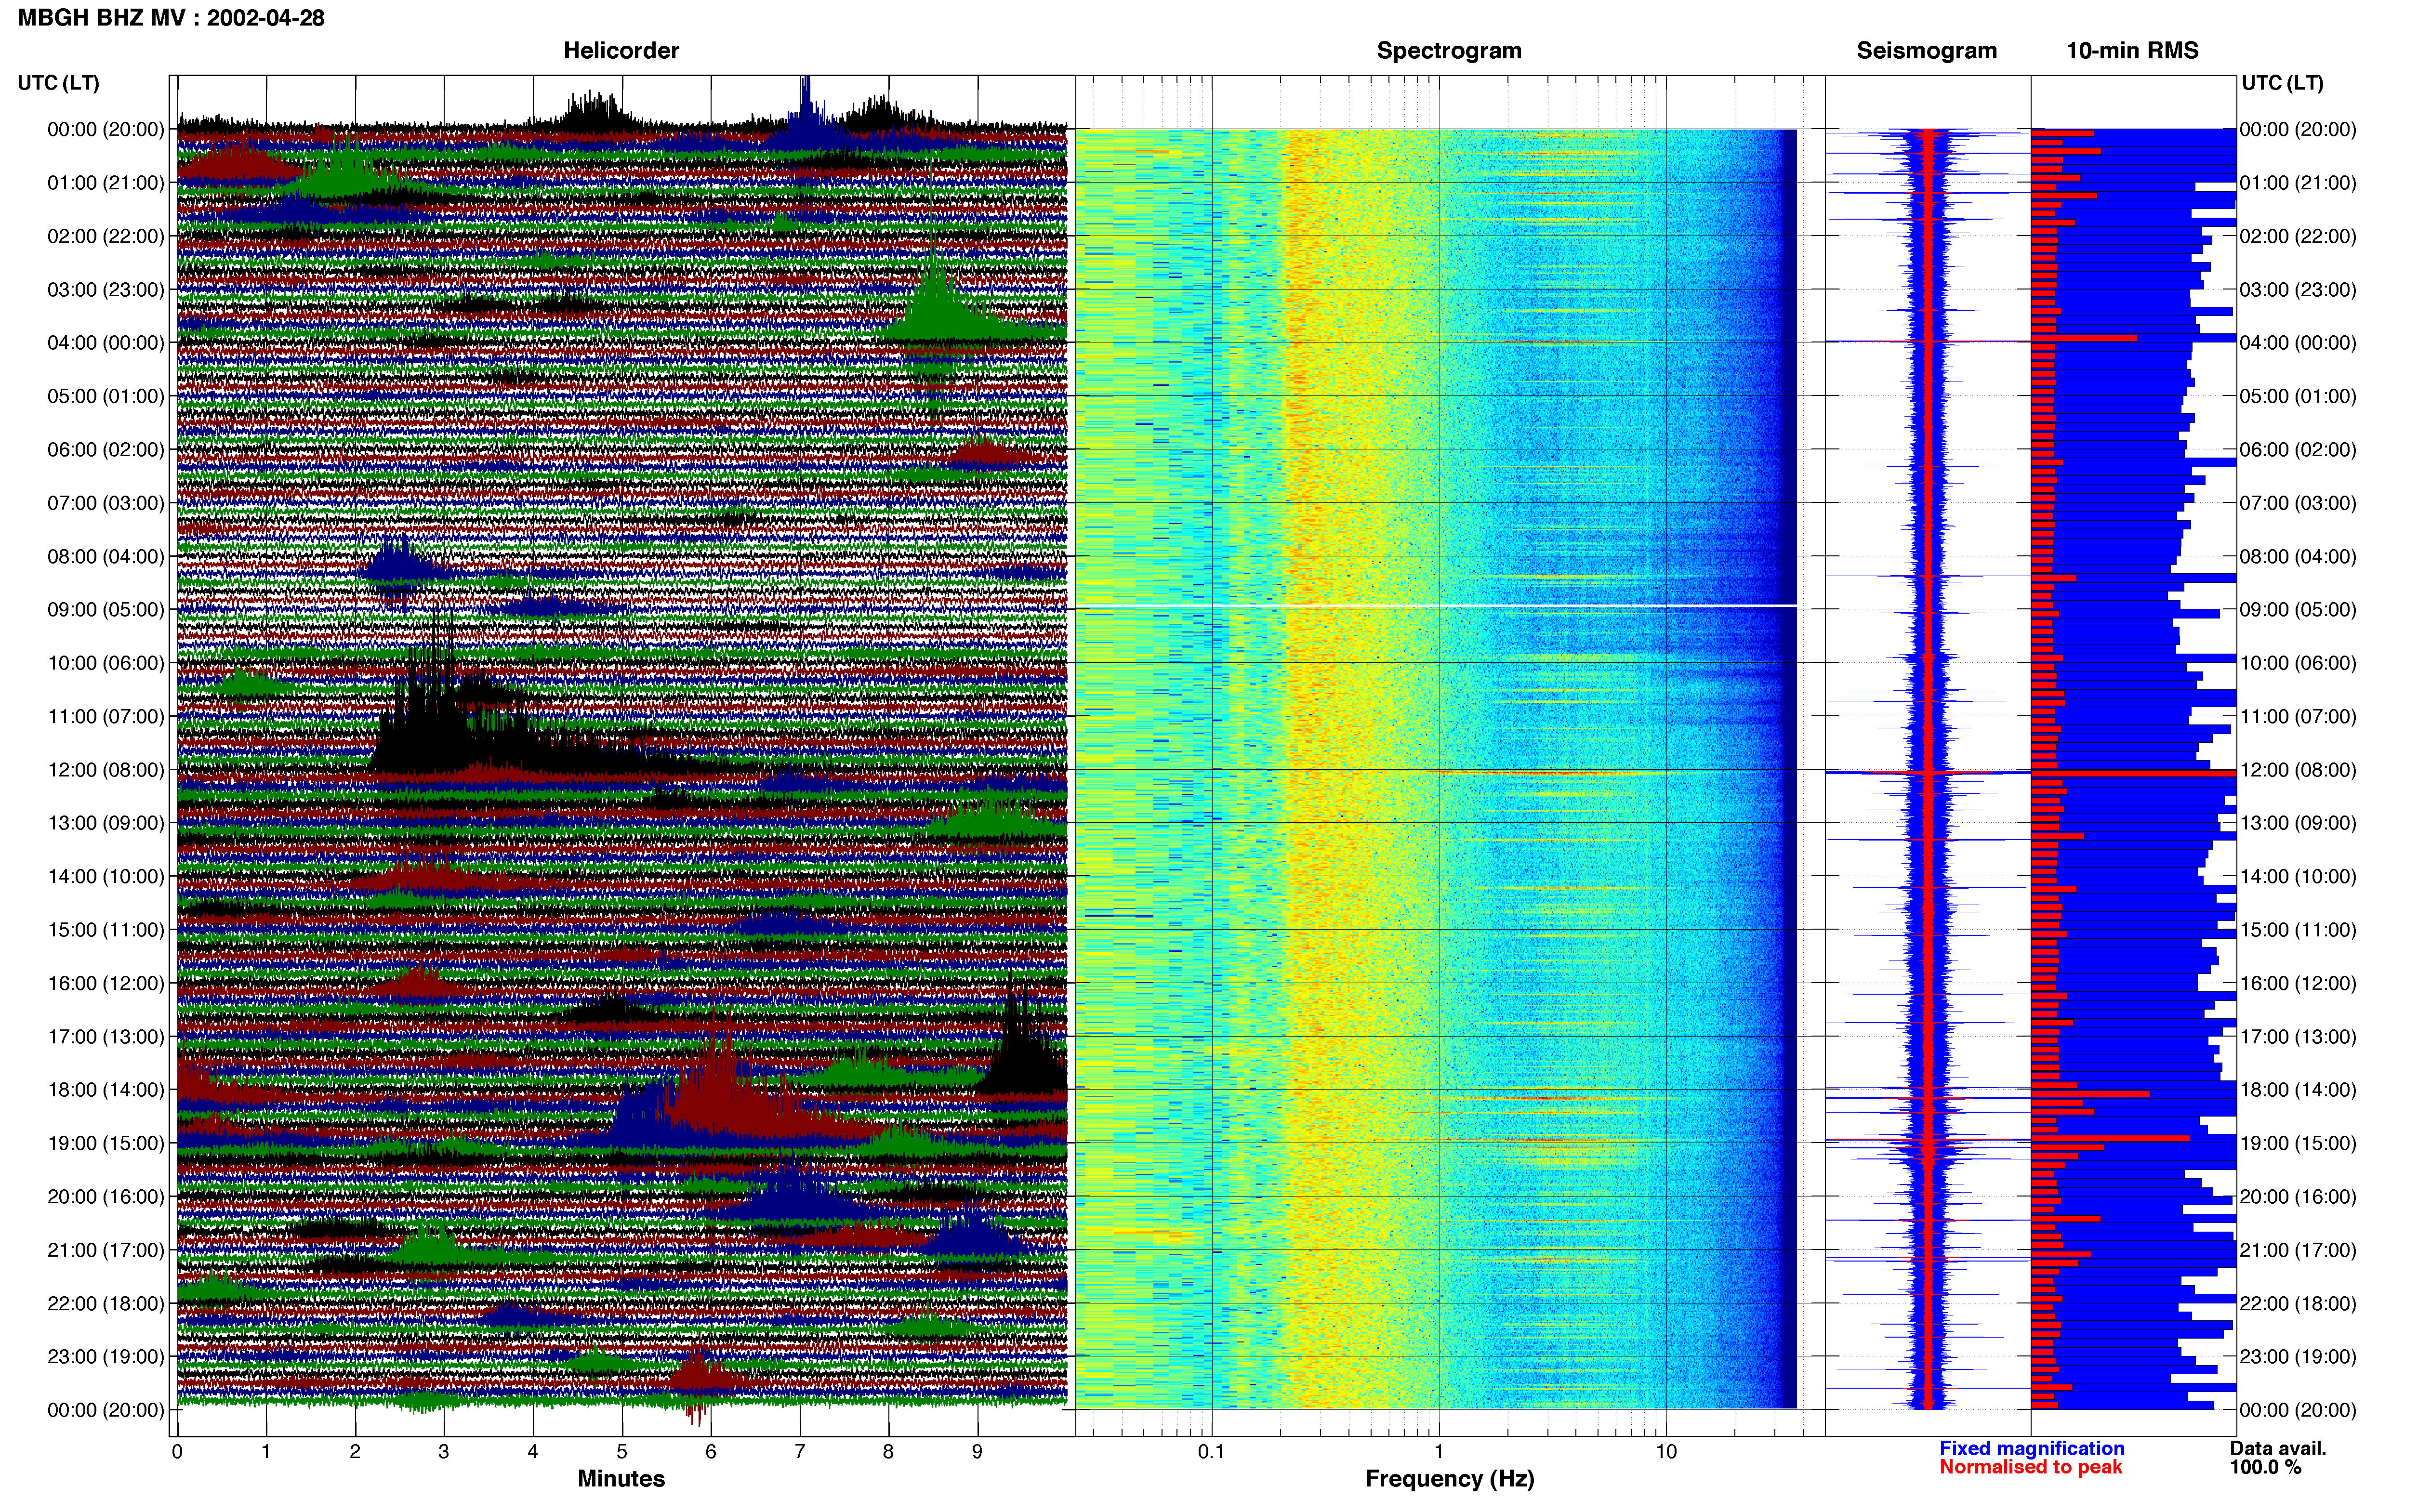Click the Frequency (Hz) axis label

(1449, 1478)
